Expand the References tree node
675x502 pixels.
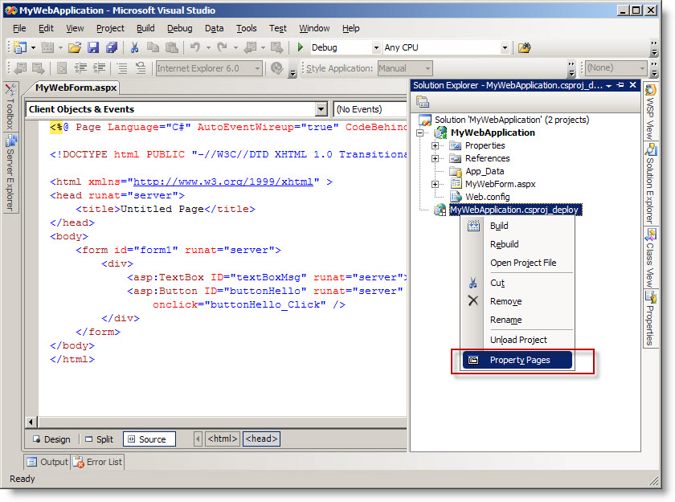coord(436,158)
